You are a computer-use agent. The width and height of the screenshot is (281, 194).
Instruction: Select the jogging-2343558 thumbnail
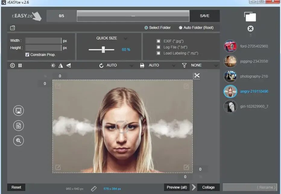pos(230,61)
